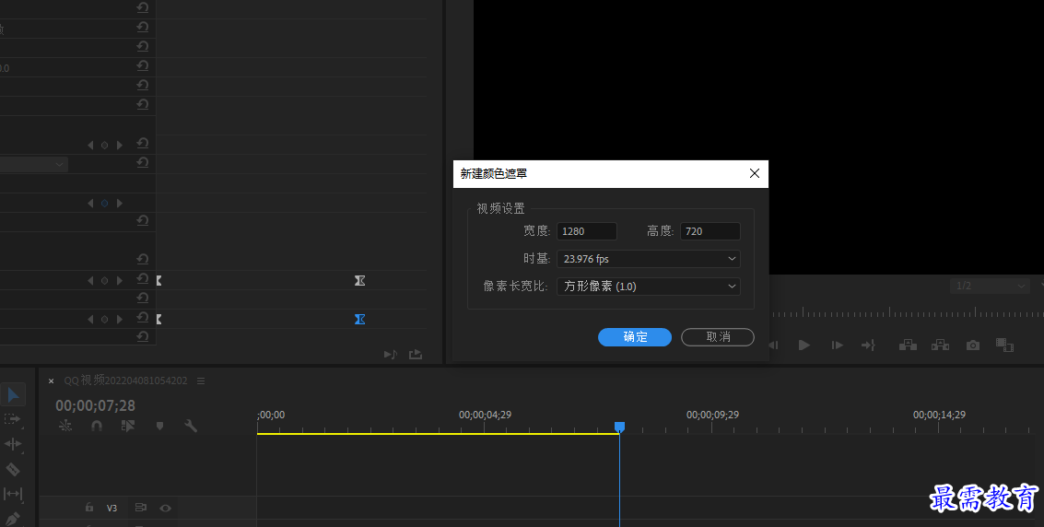Export frame with camera icon
This screenshot has width=1044, height=527.
[973, 345]
